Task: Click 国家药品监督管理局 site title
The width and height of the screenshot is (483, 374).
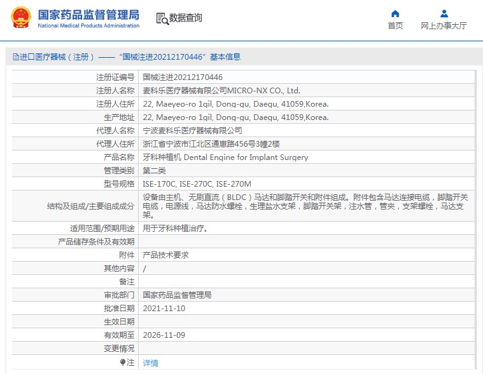Action: coord(88,15)
